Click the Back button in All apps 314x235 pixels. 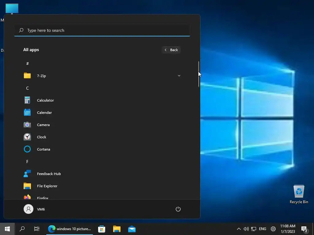171,50
